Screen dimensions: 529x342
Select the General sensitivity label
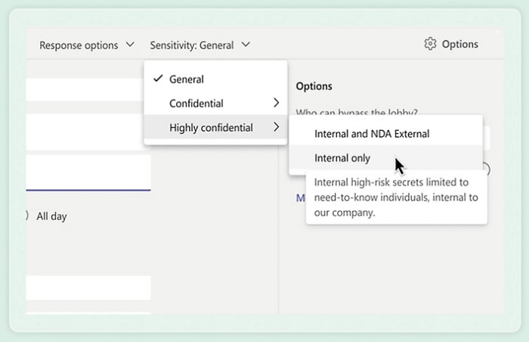[215, 79]
